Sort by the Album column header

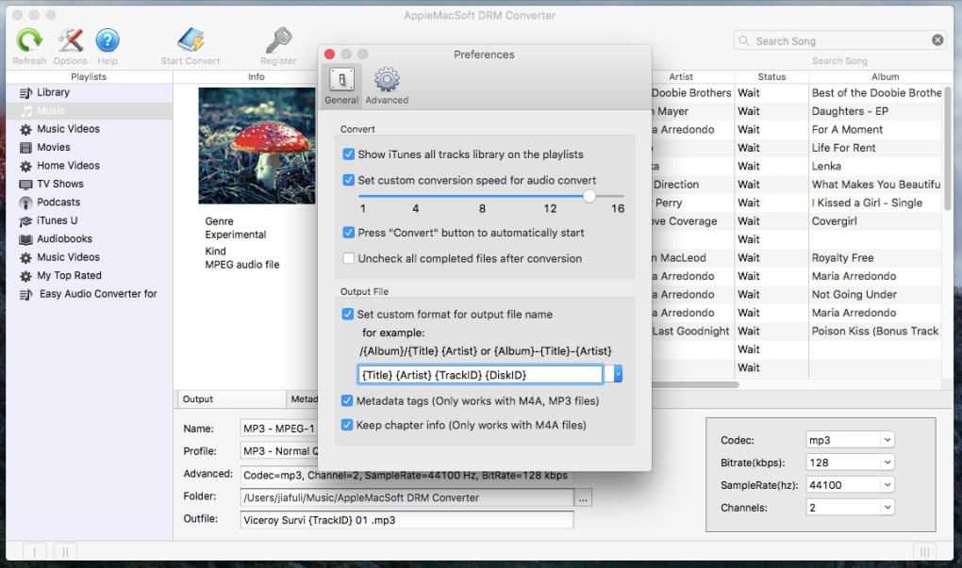click(884, 76)
